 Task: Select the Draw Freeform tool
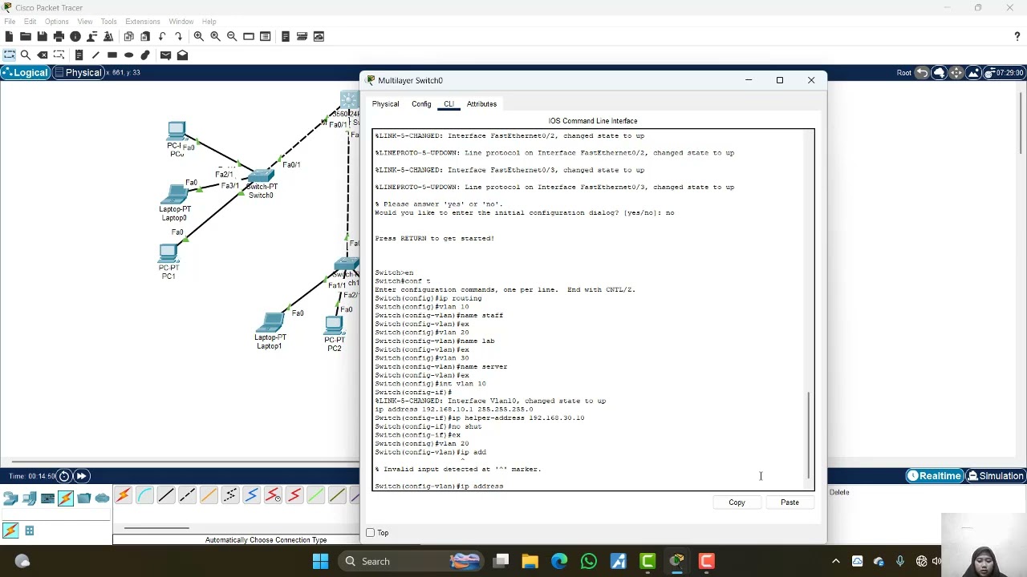[145, 55]
